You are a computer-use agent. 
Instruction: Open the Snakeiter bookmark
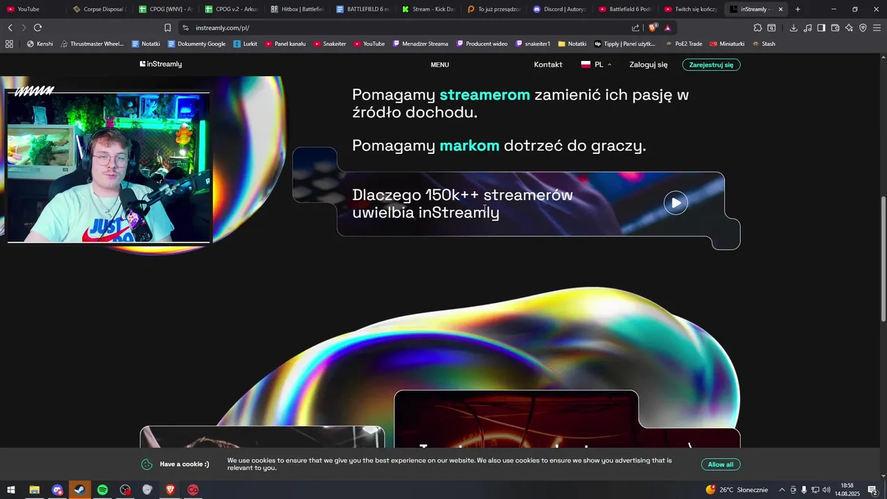(330, 44)
